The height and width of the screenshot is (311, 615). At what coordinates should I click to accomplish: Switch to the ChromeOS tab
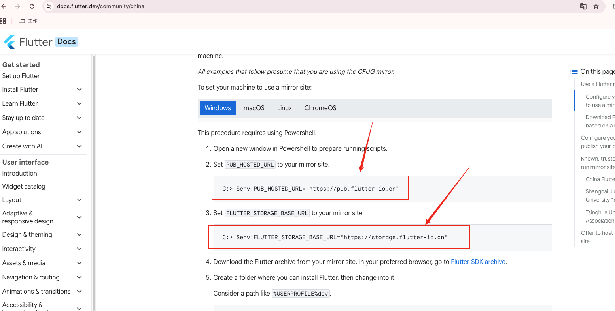click(320, 108)
